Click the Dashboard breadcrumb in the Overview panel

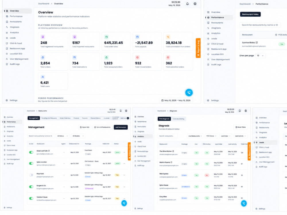point(44,4)
